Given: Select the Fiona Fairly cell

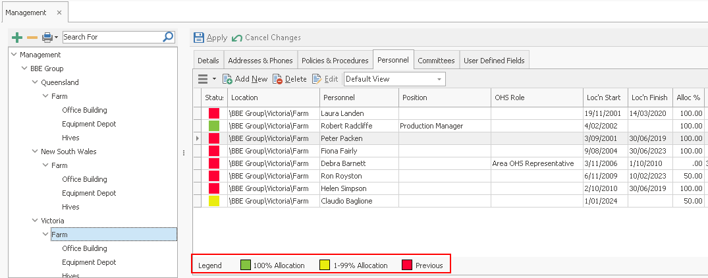Looking at the screenshot, I should click(x=360, y=151).
